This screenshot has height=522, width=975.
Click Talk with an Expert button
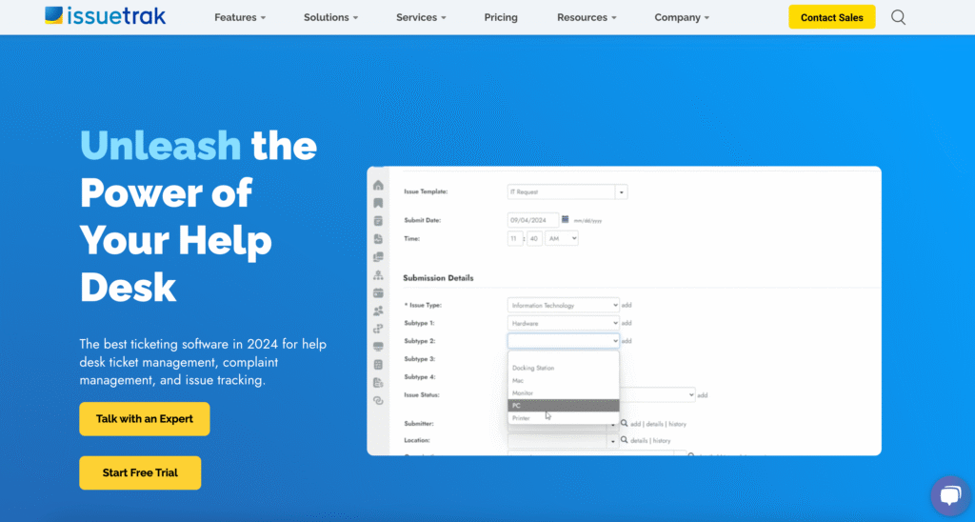point(145,419)
